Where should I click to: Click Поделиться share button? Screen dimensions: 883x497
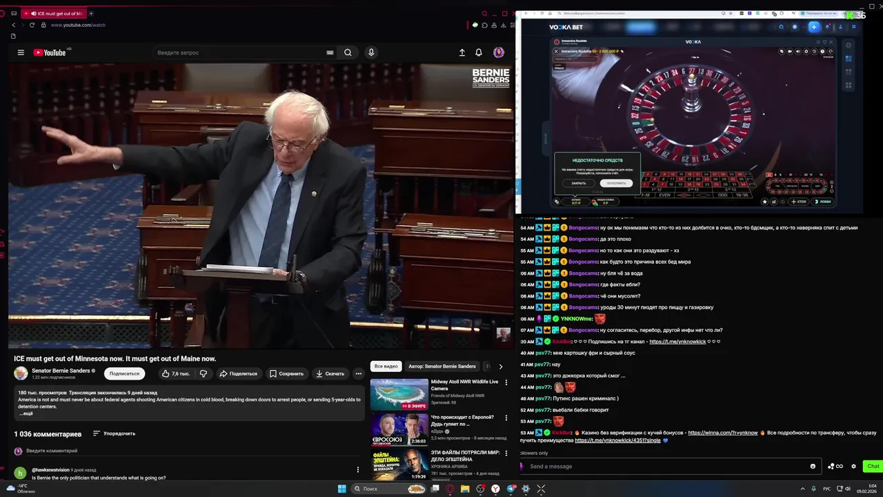[238, 373]
